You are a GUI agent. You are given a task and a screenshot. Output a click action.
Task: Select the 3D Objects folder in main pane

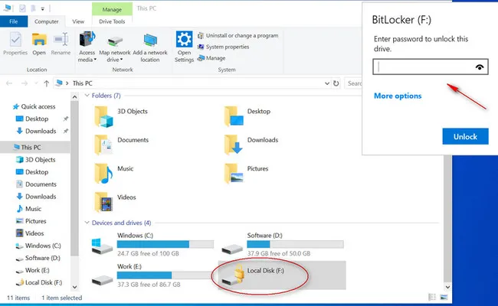tap(121, 116)
